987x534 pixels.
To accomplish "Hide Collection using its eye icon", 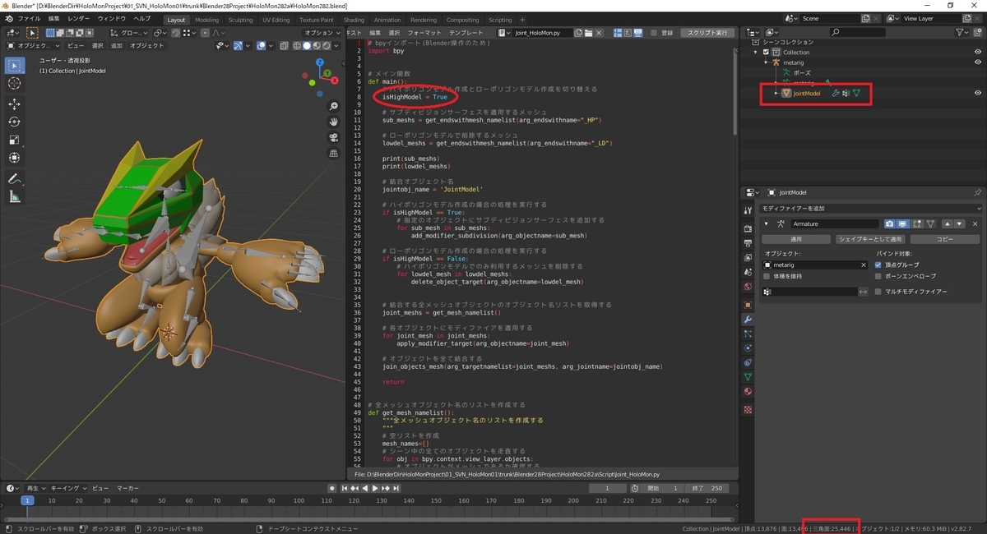I will pos(978,53).
